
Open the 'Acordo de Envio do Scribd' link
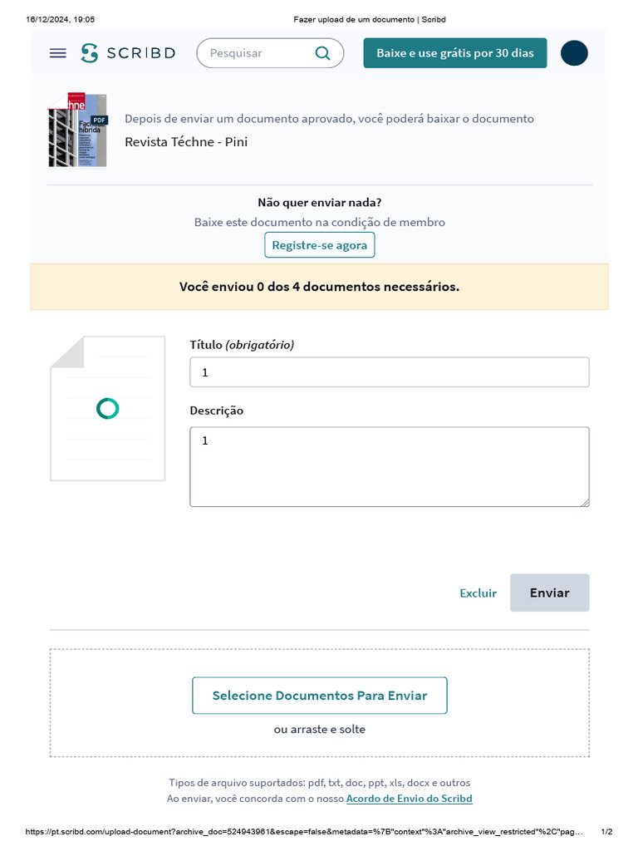point(409,799)
